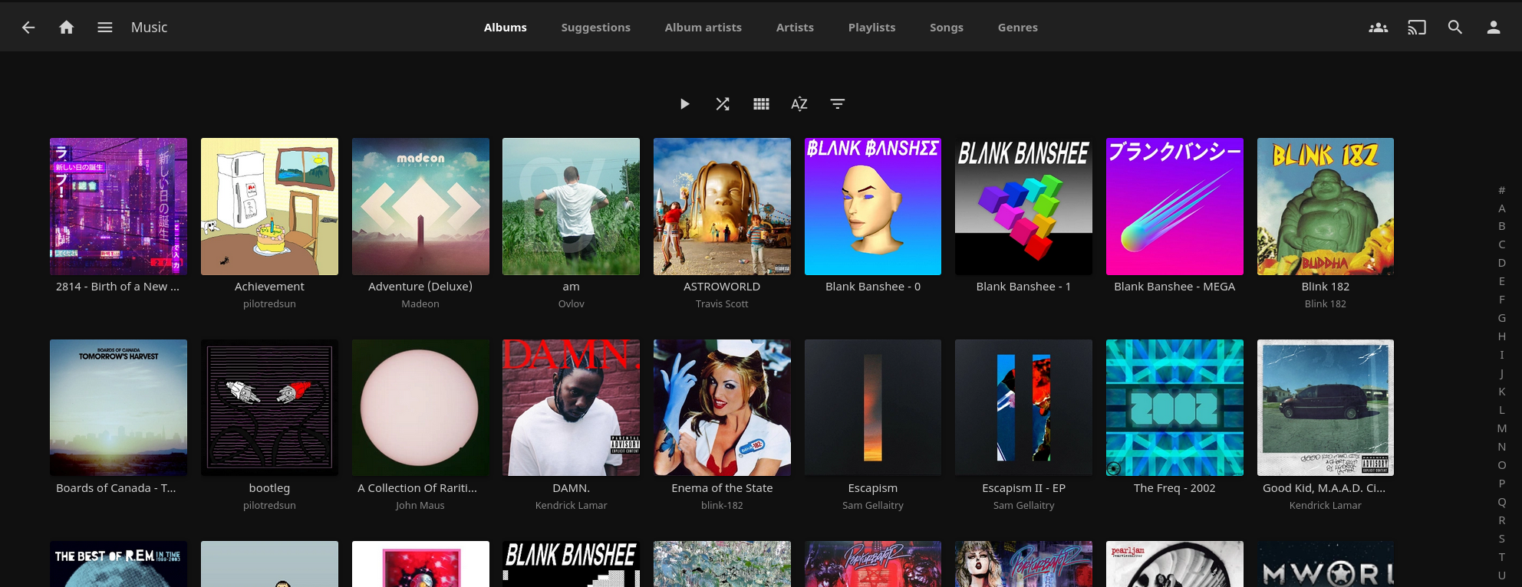Open the Blank Banshee - 1 cover
The image size is (1522, 587).
(x=1023, y=206)
